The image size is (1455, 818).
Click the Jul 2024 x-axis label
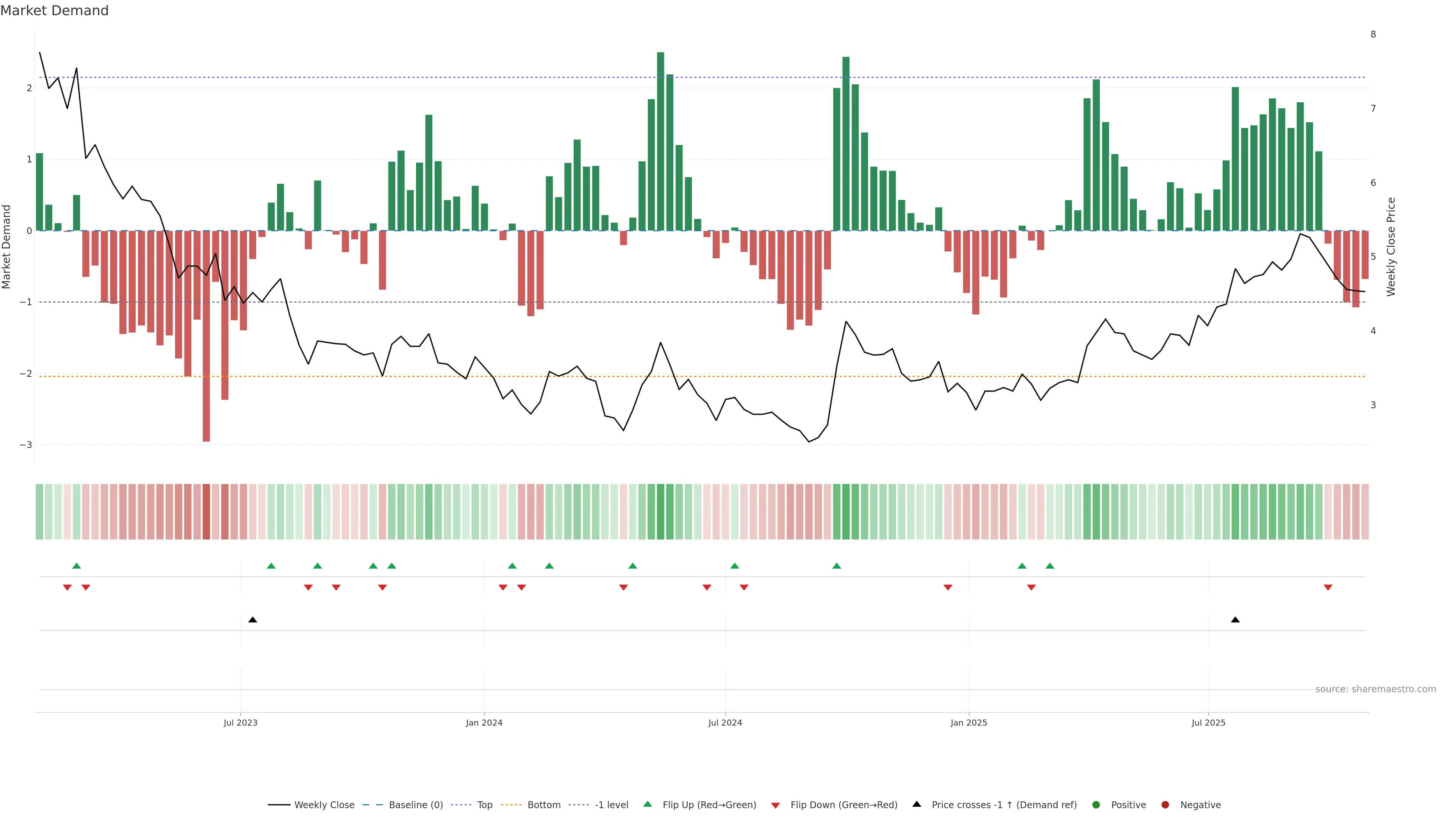(725, 723)
